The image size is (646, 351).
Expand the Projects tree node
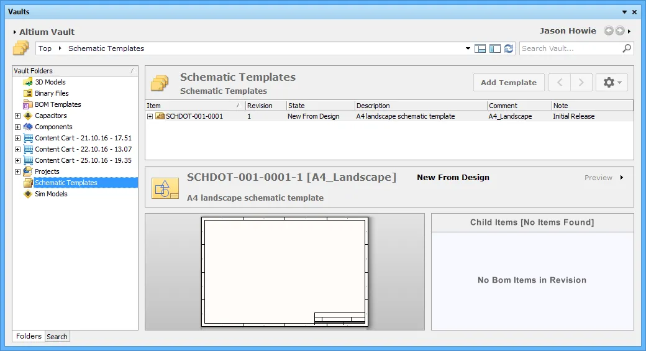pyautogui.click(x=18, y=171)
